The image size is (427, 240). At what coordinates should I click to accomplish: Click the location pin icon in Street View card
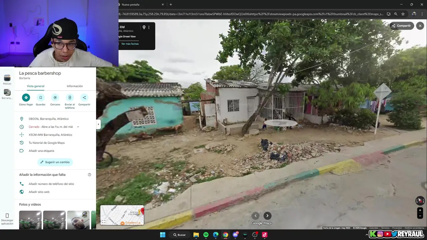point(144,27)
